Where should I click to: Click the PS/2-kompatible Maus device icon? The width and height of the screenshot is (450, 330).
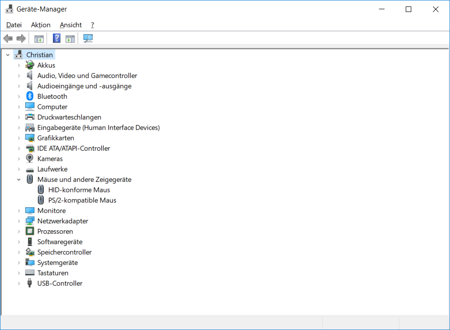pyautogui.click(x=41, y=200)
